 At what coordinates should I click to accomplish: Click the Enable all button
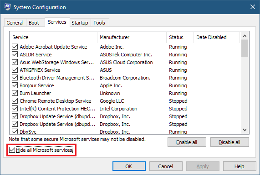coord(187,142)
